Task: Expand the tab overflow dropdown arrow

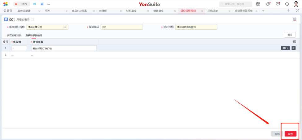Action: click(x=263, y=11)
